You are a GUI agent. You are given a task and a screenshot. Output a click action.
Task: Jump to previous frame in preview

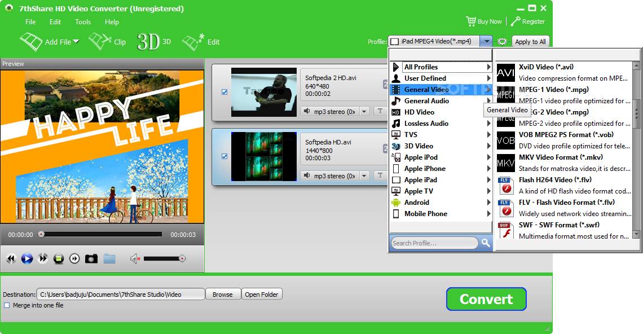[x=11, y=258]
